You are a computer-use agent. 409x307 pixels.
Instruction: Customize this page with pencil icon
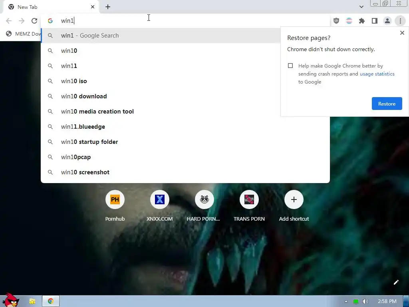tap(396, 282)
